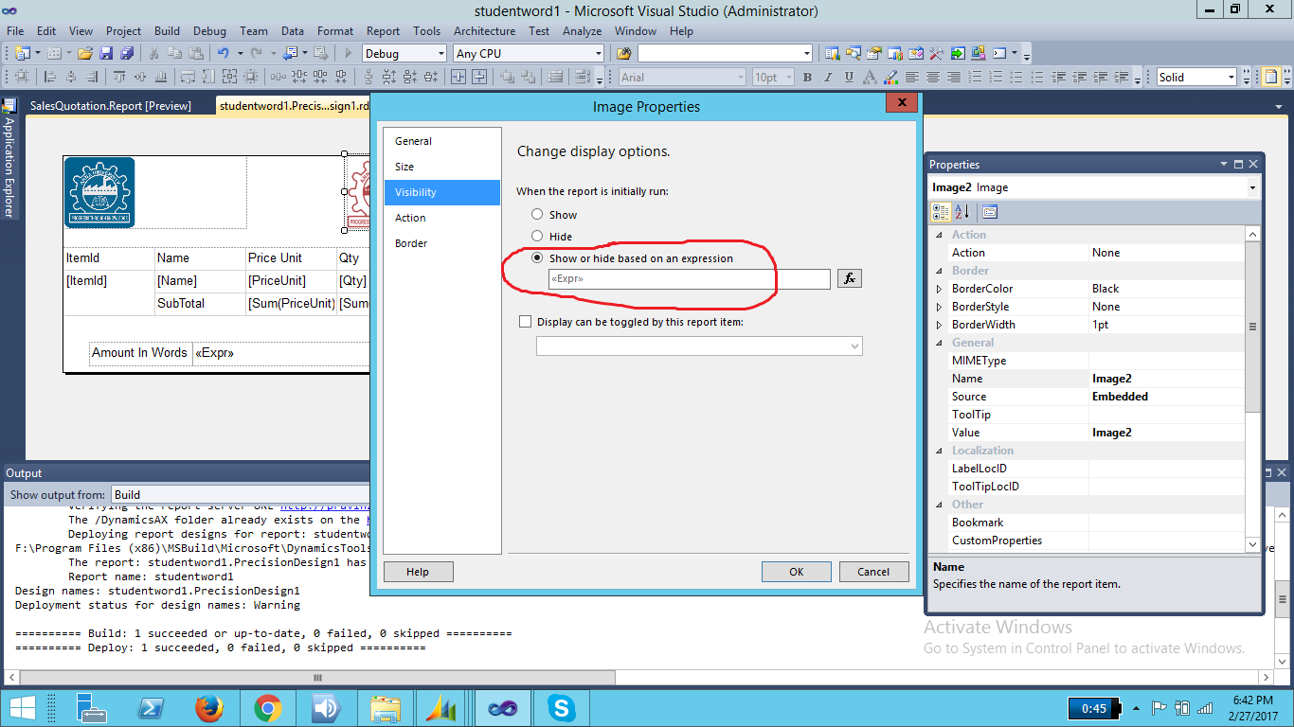The width and height of the screenshot is (1294, 727).
Task: Click the OK button in Image Properties
Action: (796, 571)
